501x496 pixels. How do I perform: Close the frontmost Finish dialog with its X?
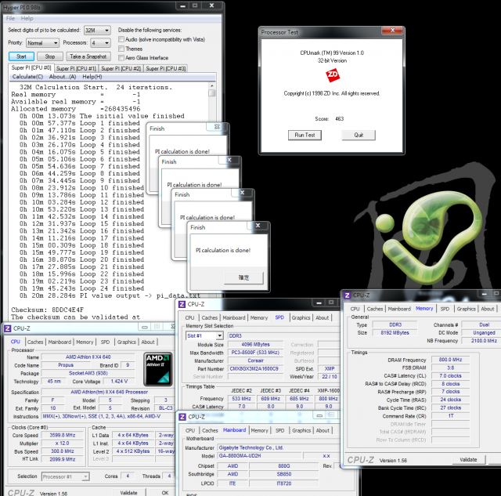pos(258,226)
